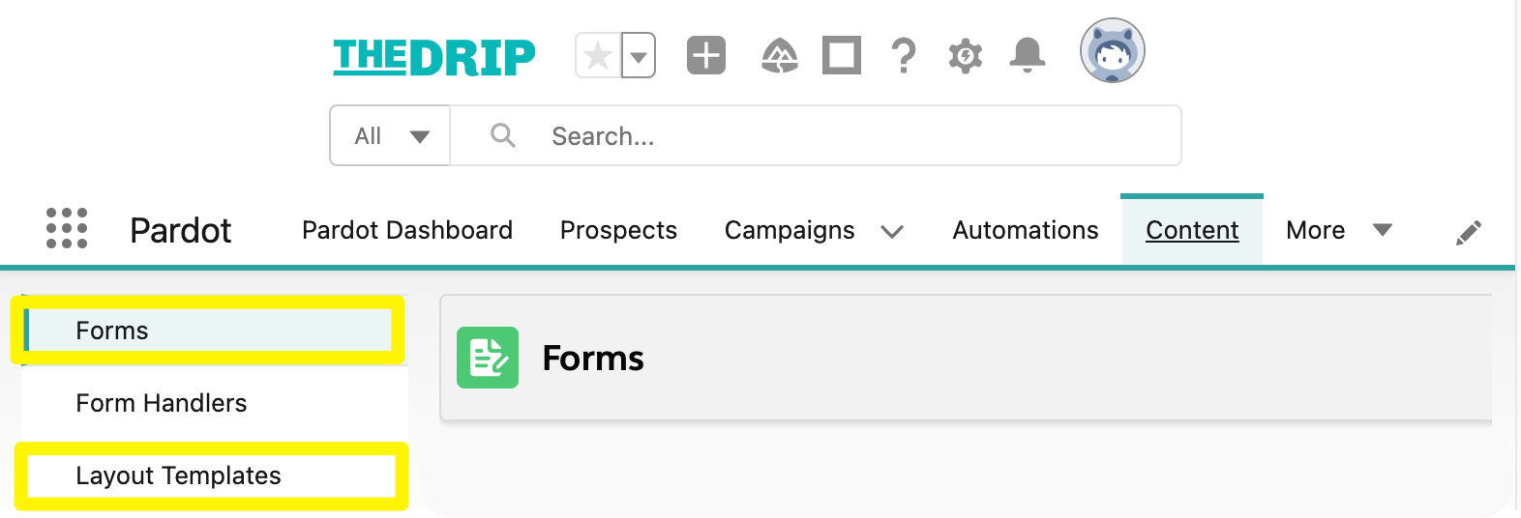Viewport: 1521px width, 518px height.
Task: Click the green Forms page icon
Action: point(488,358)
